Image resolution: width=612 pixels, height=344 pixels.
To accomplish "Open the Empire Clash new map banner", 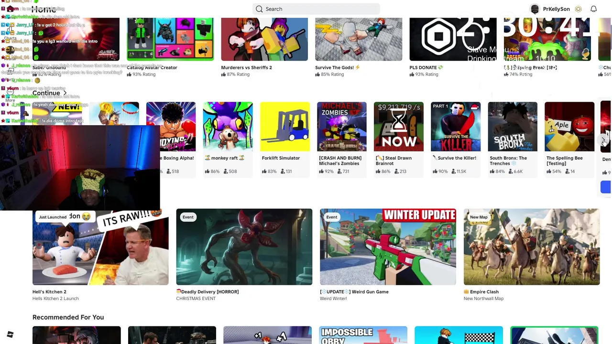I will pos(532,247).
